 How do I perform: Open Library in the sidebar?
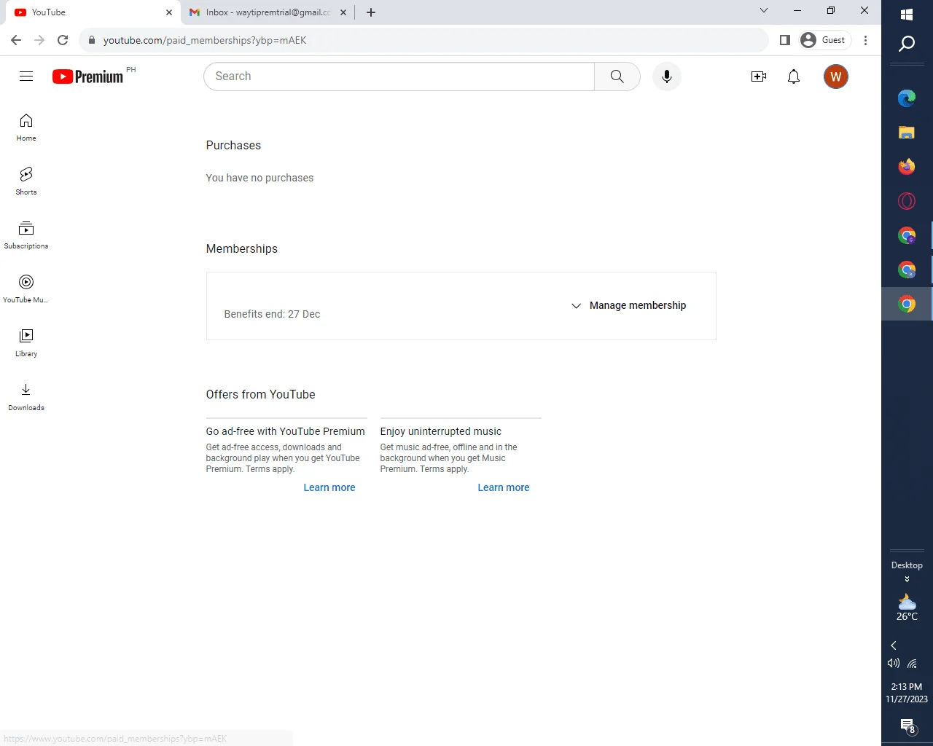pos(26,343)
